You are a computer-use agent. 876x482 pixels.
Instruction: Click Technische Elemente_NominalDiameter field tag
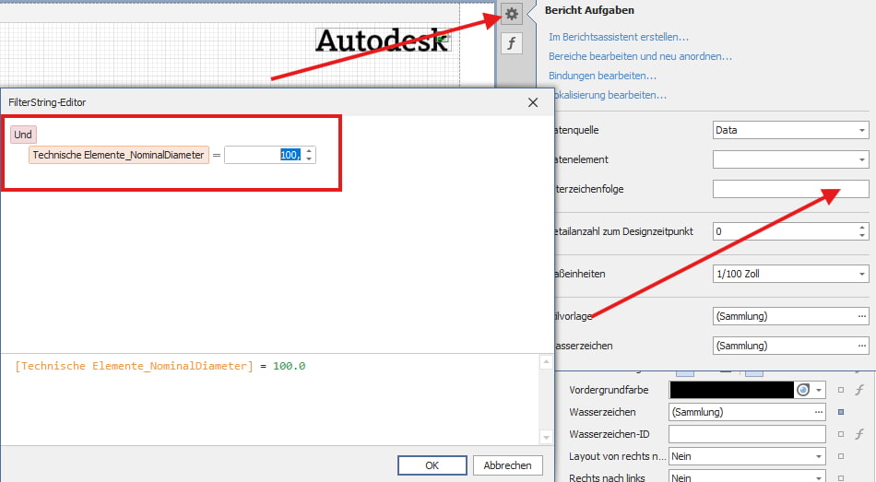(x=118, y=155)
